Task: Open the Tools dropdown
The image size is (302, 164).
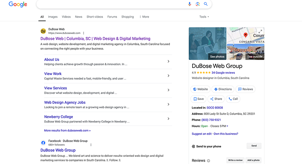Action: click(204, 17)
